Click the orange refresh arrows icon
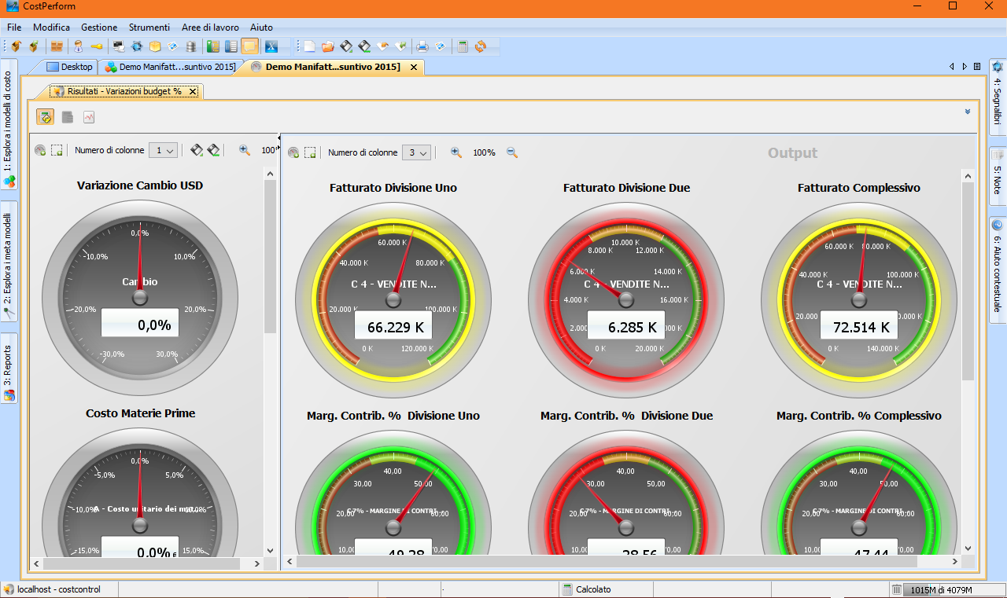Image resolution: width=1007 pixels, height=598 pixels. (481, 46)
